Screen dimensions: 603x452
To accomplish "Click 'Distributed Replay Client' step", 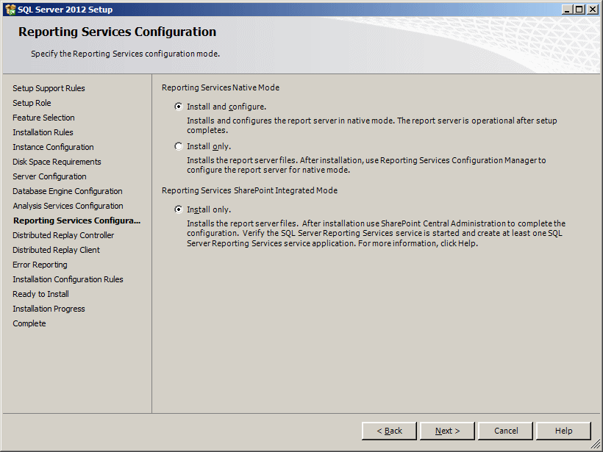I will pyautogui.click(x=56, y=250).
